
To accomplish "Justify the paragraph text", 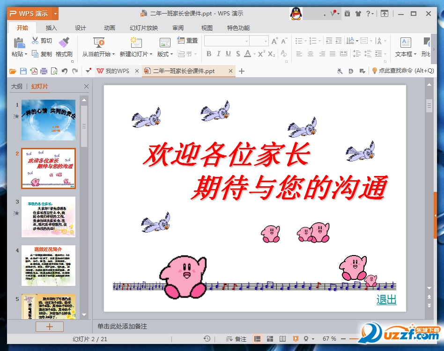I will click(x=333, y=54).
